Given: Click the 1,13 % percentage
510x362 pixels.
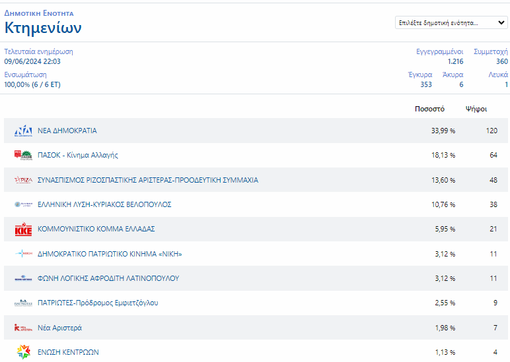Looking at the screenshot, I should [x=445, y=352].
